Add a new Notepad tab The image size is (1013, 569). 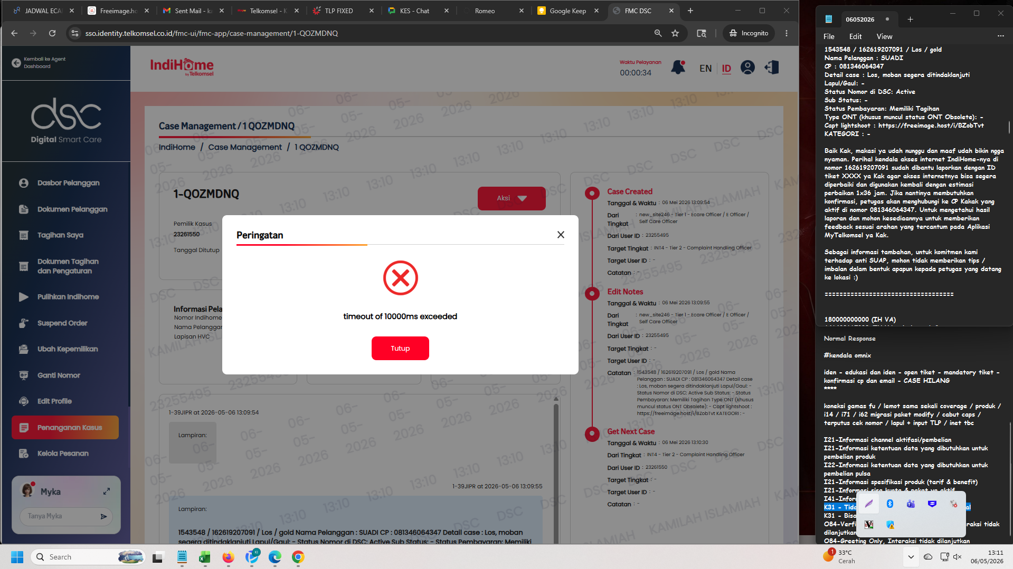click(910, 20)
